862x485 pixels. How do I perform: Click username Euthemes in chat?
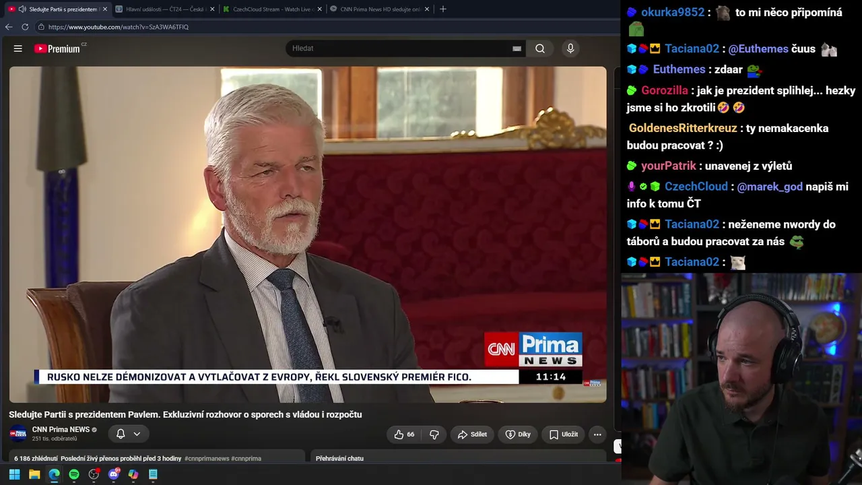tap(679, 69)
